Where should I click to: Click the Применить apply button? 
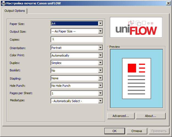tap(159, 131)
